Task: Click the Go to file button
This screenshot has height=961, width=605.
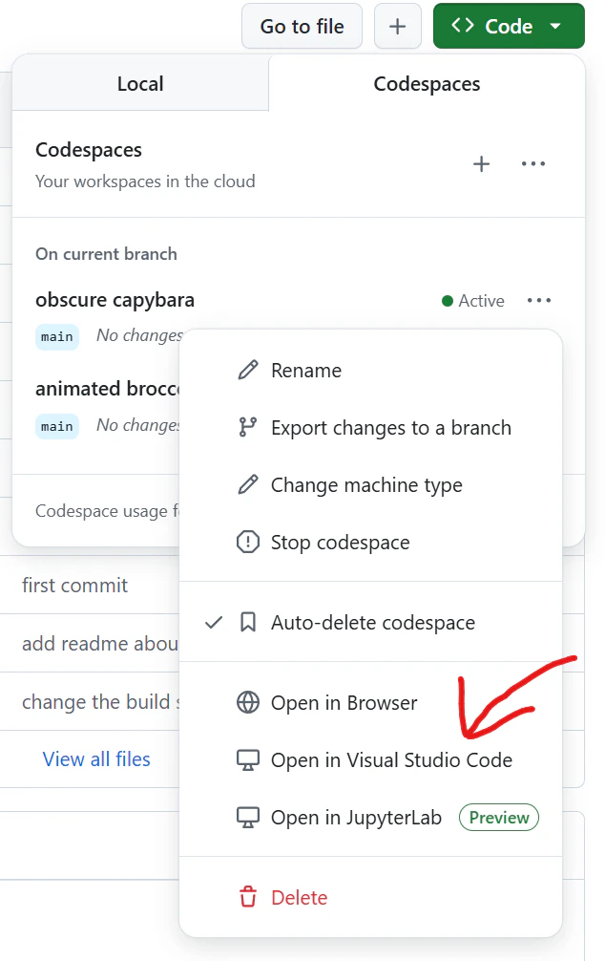Action: point(302,26)
